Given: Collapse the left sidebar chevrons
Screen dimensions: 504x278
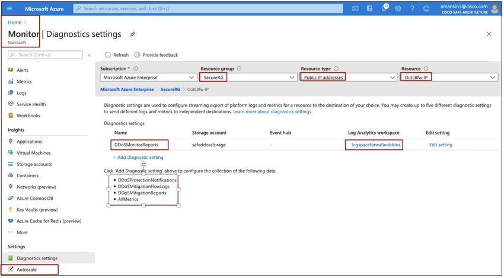Looking at the screenshot, I should [x=89, y=55].
